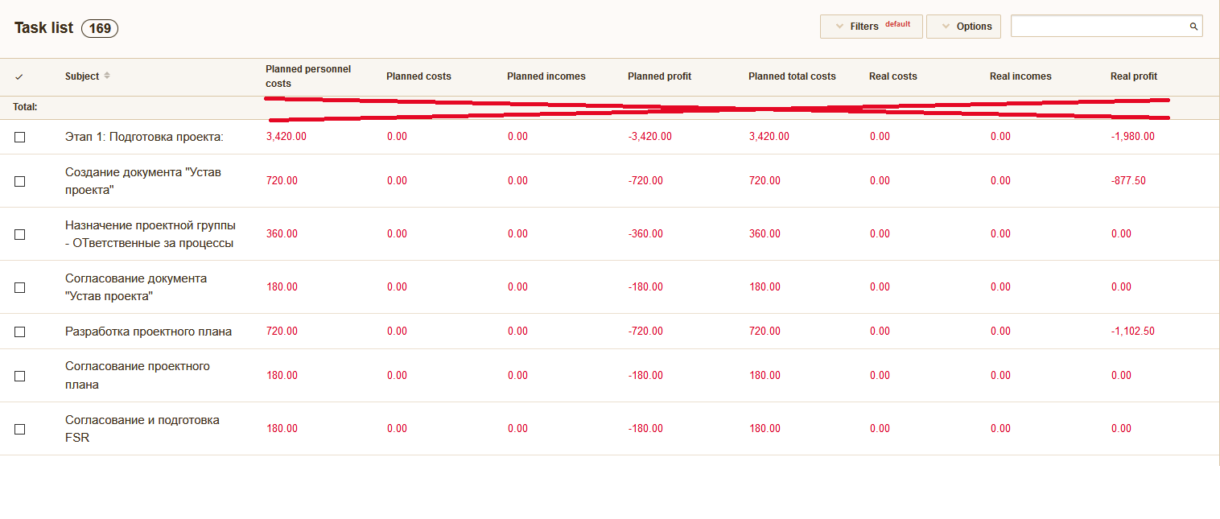Click Planned personnel costs column header
The image size is (1220, 519).
pos(308,76)
